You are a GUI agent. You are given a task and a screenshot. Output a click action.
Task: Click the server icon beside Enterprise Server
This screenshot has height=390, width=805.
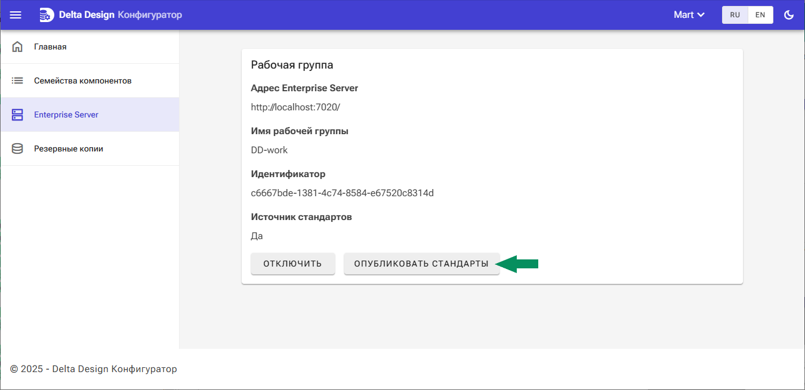point(17,114)
